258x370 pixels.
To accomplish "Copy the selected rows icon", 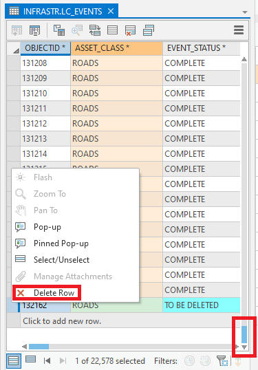I will 148,30.
